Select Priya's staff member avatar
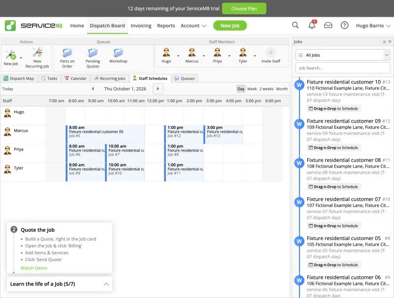The width and height of the screenshot is (394, 298). point(217,53)
